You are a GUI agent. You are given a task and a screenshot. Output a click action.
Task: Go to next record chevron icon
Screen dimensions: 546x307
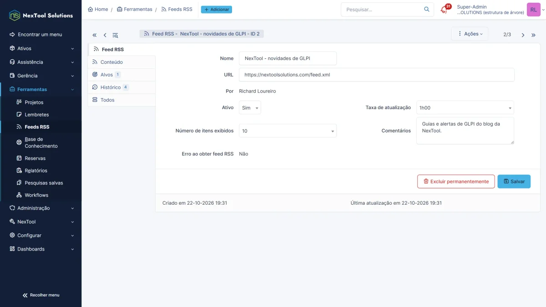(x=523, y=35)
